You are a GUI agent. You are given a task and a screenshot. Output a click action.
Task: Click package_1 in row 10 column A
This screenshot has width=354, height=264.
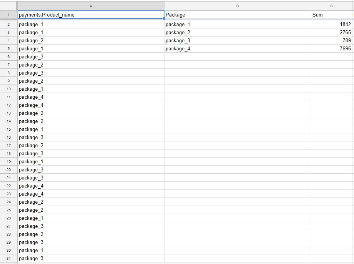91,89
